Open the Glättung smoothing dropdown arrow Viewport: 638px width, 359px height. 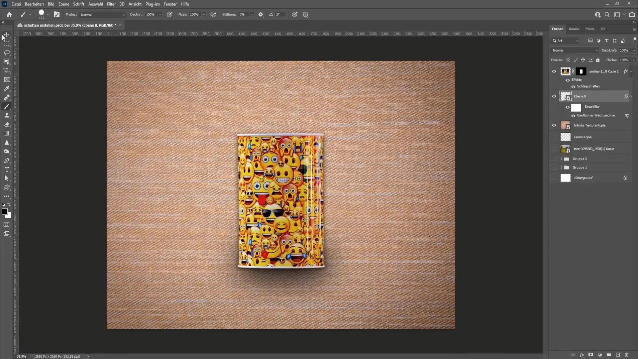click(252, 15)
